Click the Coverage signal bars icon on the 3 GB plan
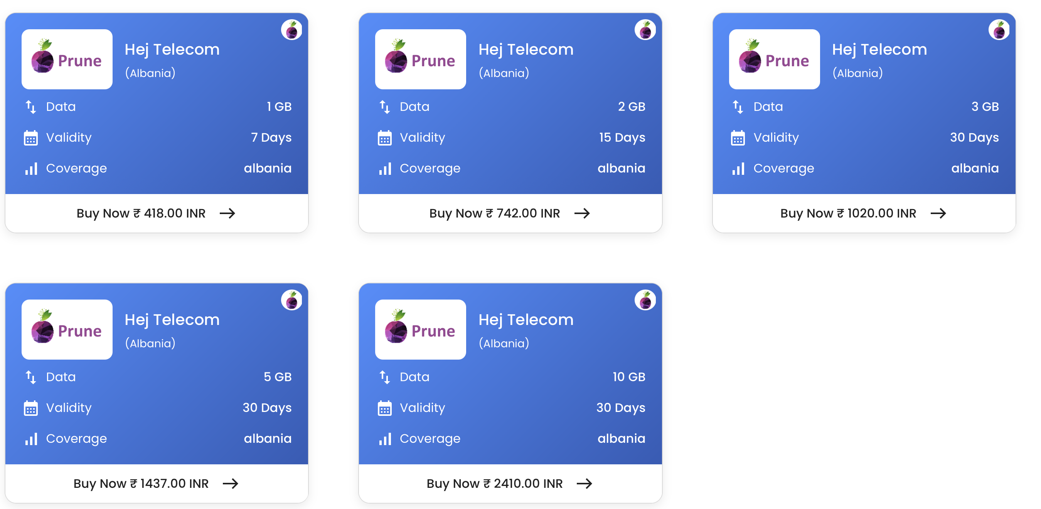The width and height of the screenshot is (1041, 509). click(x=738, y=169)
